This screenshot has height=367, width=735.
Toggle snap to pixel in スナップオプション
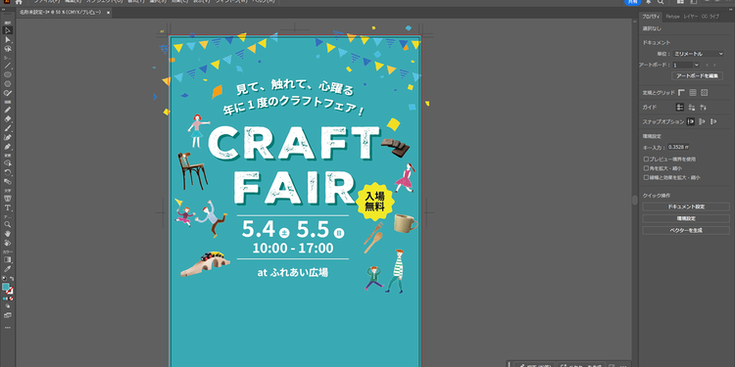pos(702,121)
